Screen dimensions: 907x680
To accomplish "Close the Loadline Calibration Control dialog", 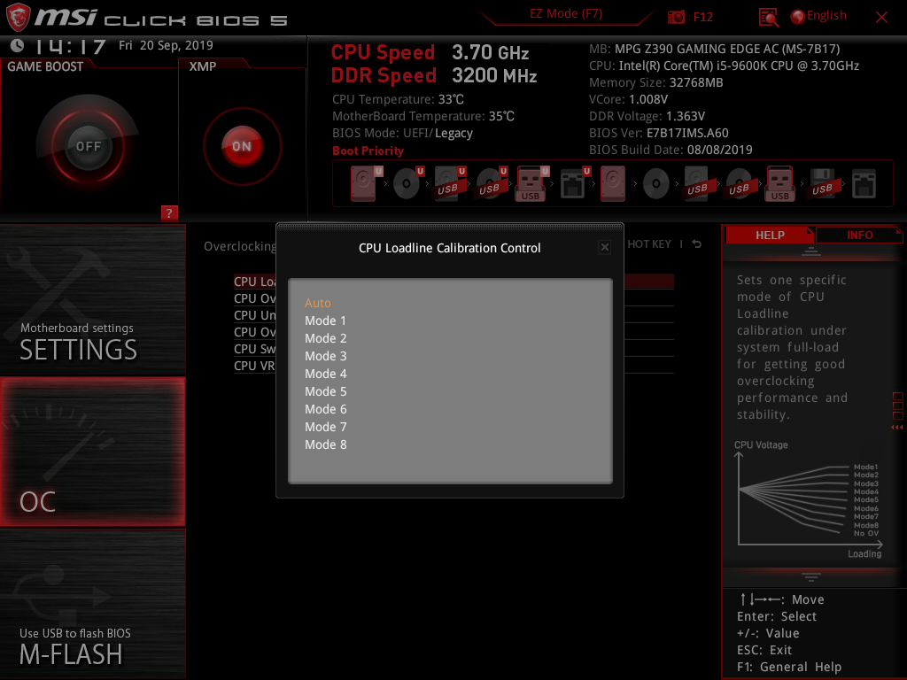I will coord(604,248).
